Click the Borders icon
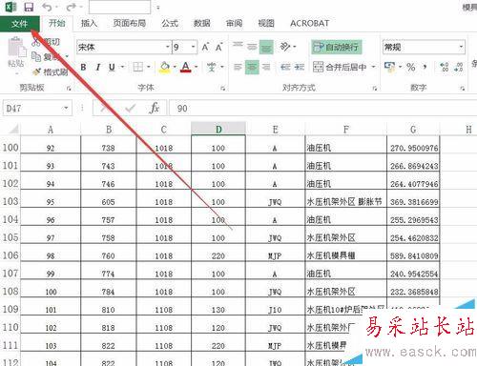 click(x=137, y=67)
